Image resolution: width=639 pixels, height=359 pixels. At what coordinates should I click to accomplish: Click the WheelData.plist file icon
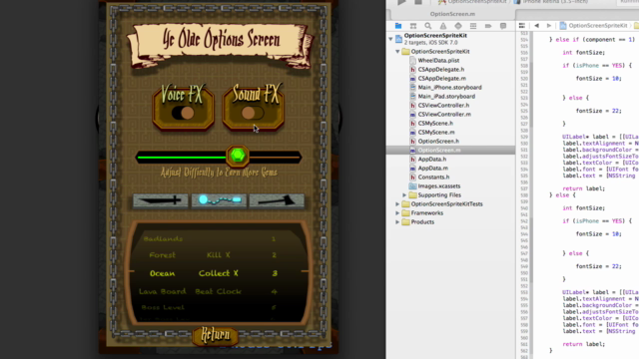click(412, 60)
